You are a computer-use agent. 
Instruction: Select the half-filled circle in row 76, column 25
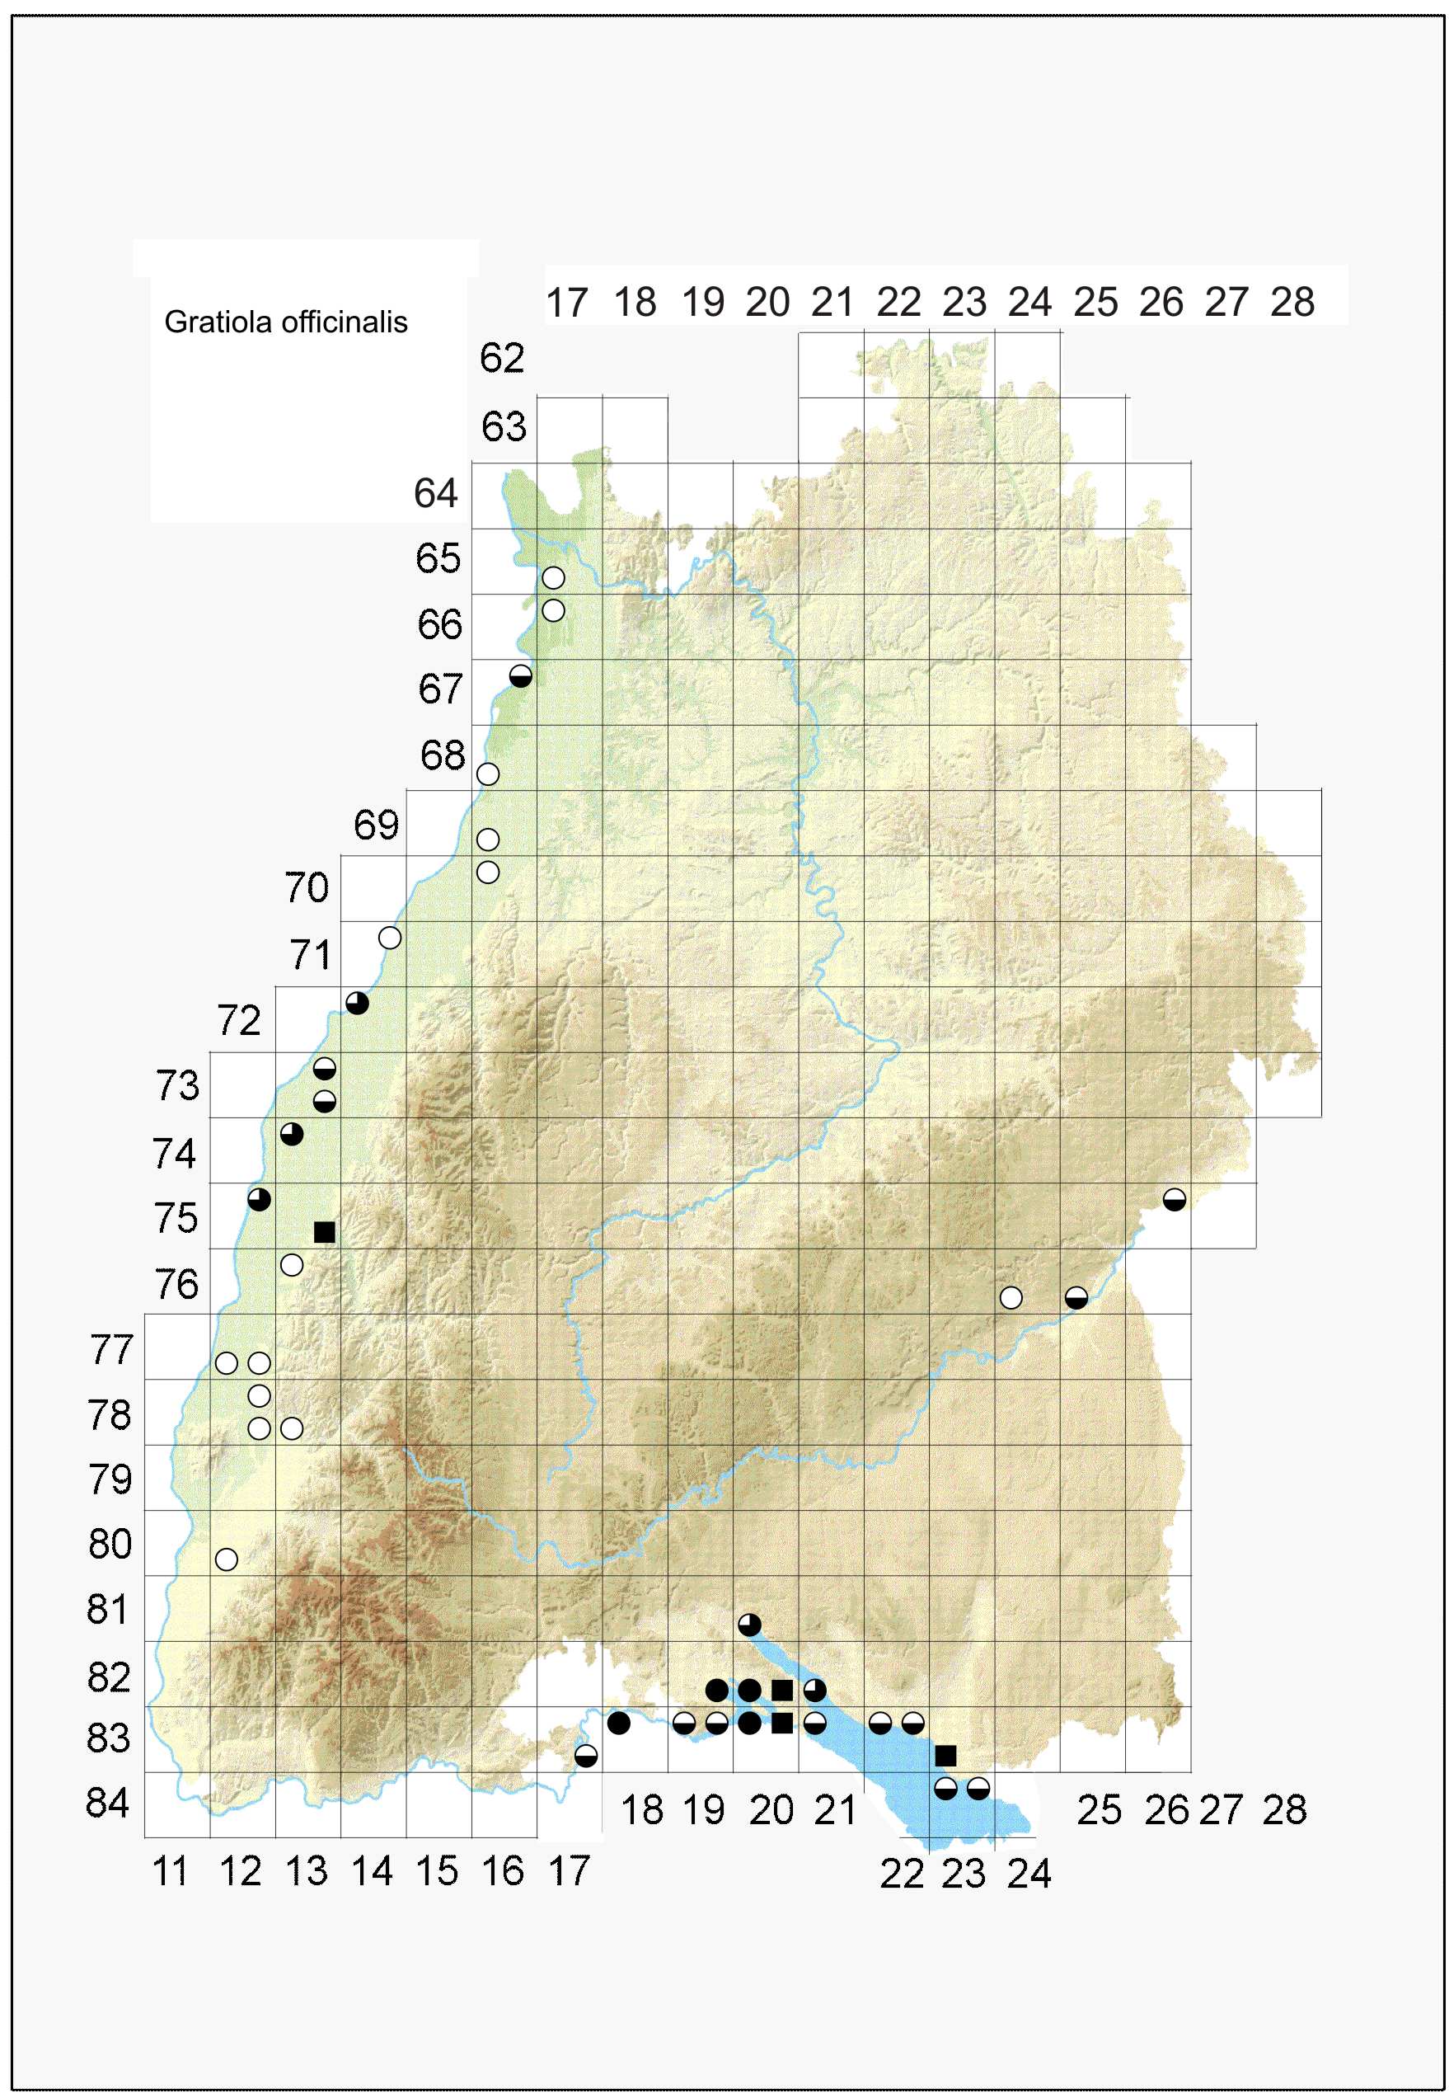click(x=1076, y=1297)
